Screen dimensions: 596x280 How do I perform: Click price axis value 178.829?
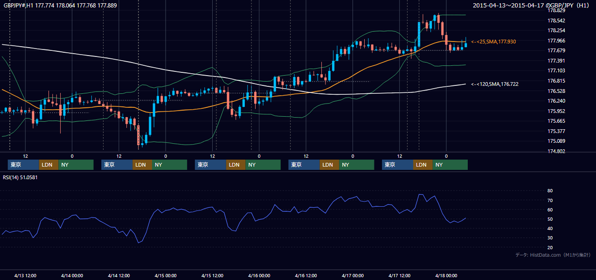pos(556,10)
